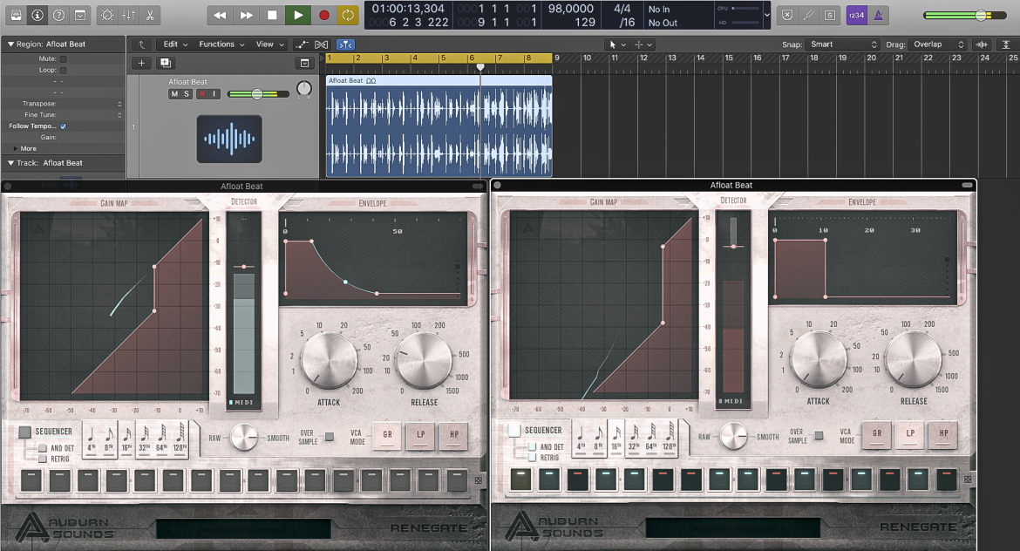Open the Edit menu in tracks area
Image resolution: width=1020 pixels, height=551 pixels.
coord(175,44)
